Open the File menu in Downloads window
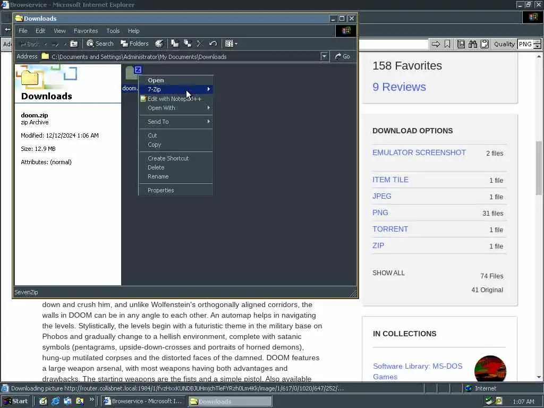This screenshot has width=544, height=408. coord(23,31)
